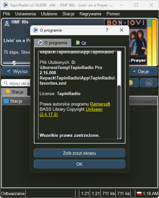159x198 pixels.
Task: Click the Odtwarzanie status text
Action: point(13,193)
